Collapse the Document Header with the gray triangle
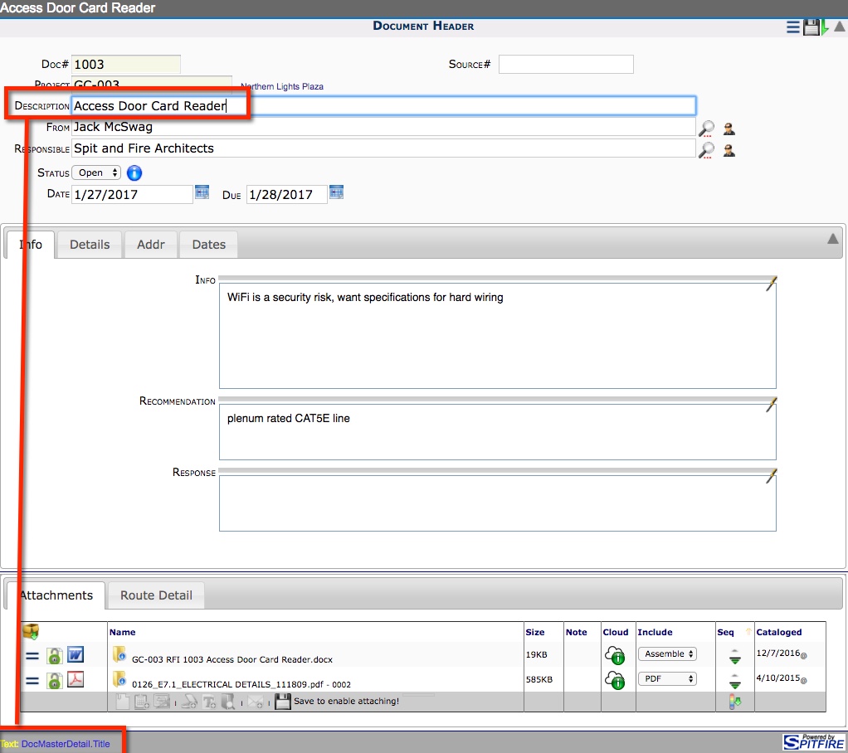Viewport: 848px width, 753px height. coord(840,27)
